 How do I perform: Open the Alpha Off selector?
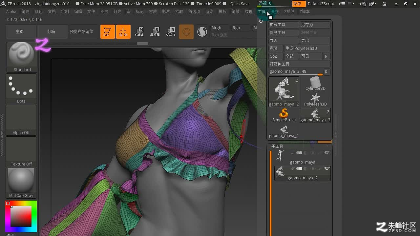point(21,120)
